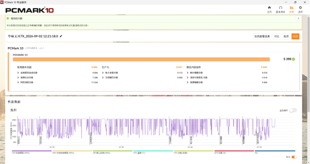This screenshot has height=164, width=310.
Task: Open the Results (结果) bar chart icon
Action: click(291, 7)
